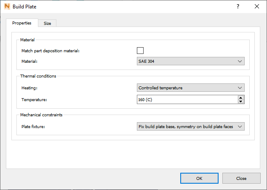
Task: Click the question mark help button
Action: pos(238,6)
